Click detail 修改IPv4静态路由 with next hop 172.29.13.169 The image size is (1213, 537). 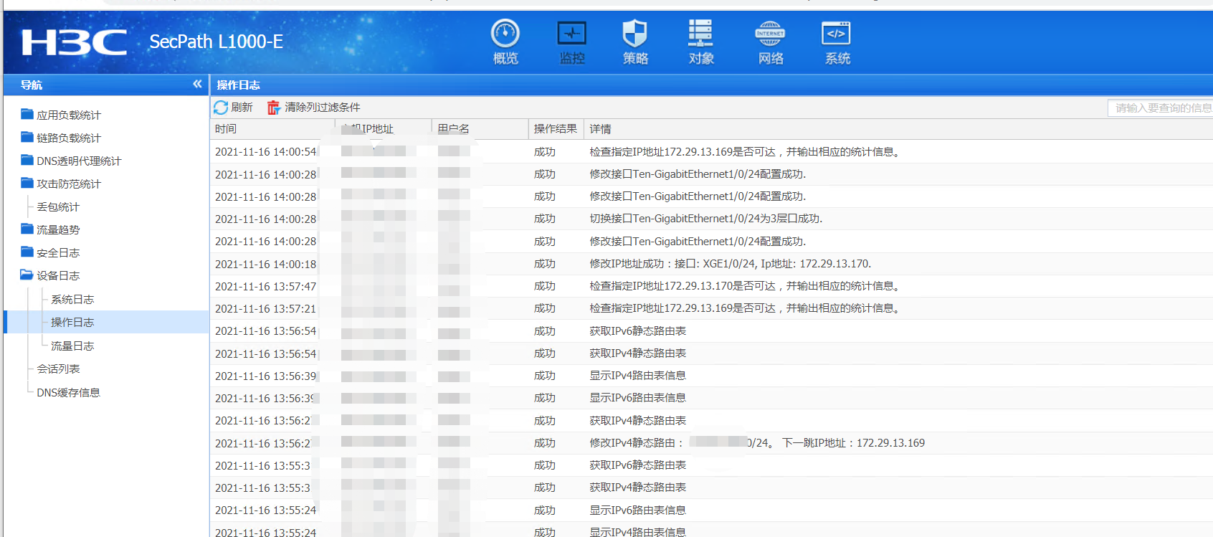[x=757, y=442]
